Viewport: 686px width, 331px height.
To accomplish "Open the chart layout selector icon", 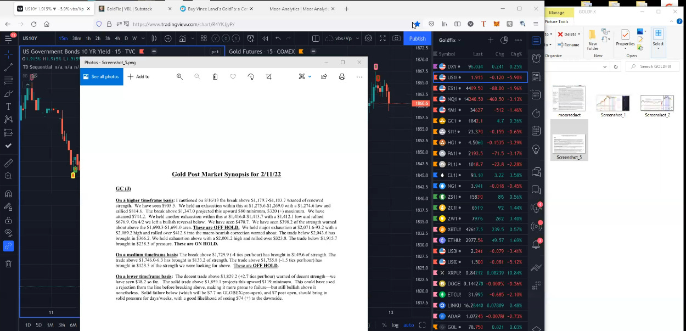I will 316,38.
